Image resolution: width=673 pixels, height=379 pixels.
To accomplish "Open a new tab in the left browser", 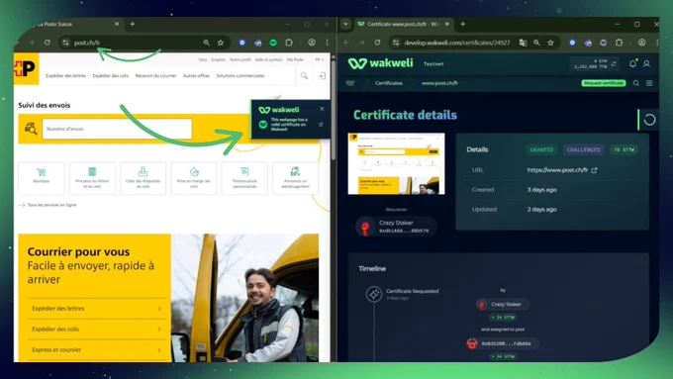I will click(x=133, y=24).
